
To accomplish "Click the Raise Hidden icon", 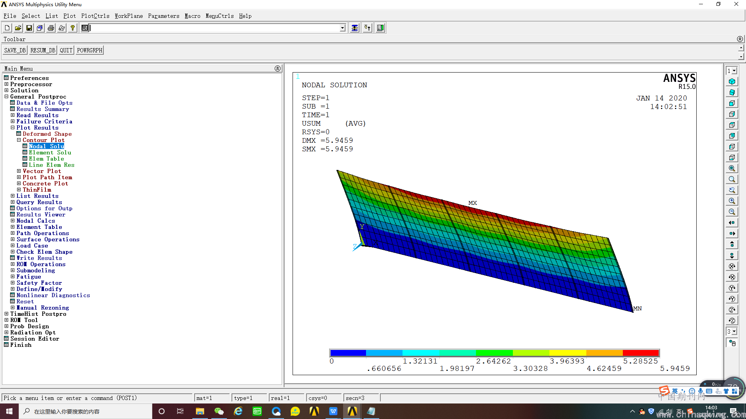I will pos(355,28).
